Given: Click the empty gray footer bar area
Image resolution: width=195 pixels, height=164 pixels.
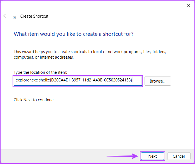Looking at the screenshot, I should point(55,156).
